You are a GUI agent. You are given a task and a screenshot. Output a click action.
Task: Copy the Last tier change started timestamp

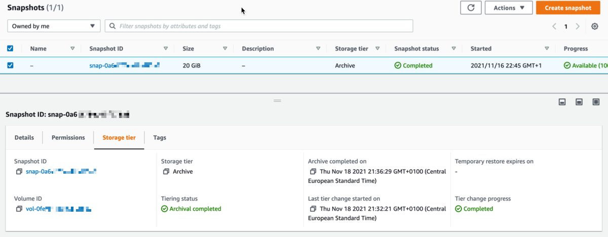[x=313, y=209]
